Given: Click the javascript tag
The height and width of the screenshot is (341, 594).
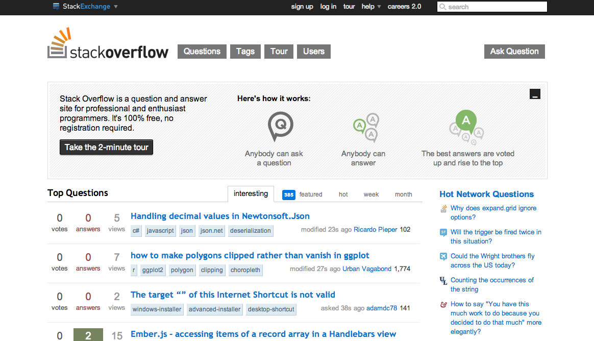Looking at the screenshot, I should (160, 231).
